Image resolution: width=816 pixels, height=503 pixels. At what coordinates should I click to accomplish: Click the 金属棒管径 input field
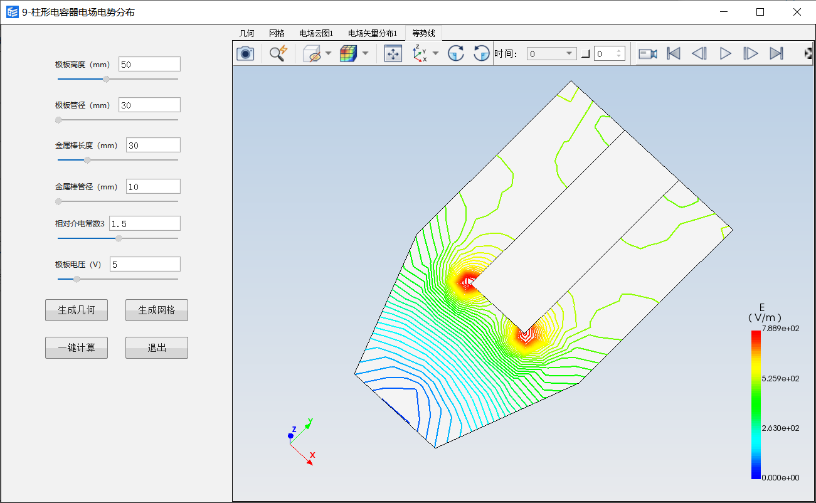(153, 186)
